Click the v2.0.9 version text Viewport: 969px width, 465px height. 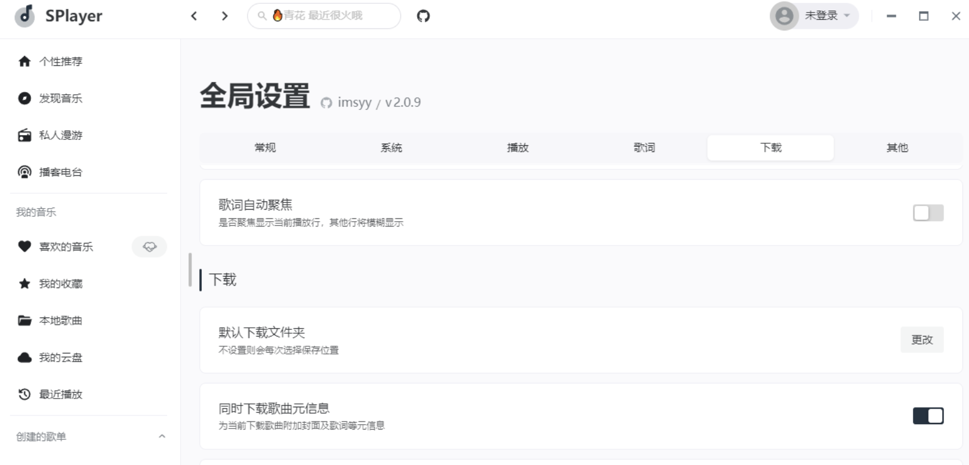(x=403, y=102)
